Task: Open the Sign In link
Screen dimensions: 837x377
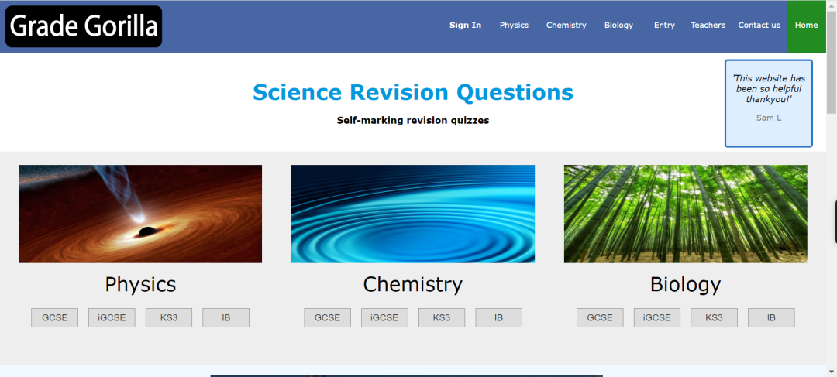Action: (465, 26)
